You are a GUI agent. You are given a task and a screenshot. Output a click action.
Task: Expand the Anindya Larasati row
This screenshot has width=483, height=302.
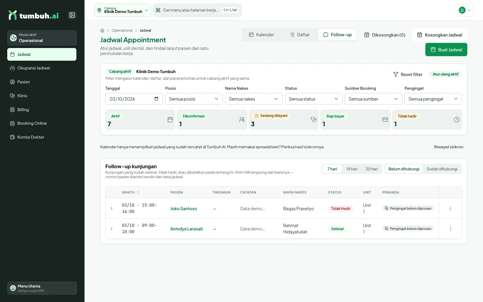pyautogui.click(x=111, y=229)
